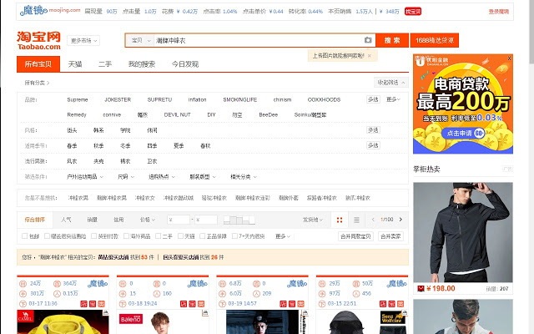Click the page vertical scrollbar thumb
Image resolution: width=534 pixels, height=334 pixels.
pos(531,32)
